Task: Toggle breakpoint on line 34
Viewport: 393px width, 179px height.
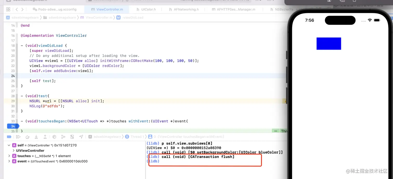Action: [x=13, y=126]
